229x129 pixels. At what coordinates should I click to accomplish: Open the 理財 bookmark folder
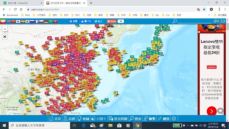(53, 15)
